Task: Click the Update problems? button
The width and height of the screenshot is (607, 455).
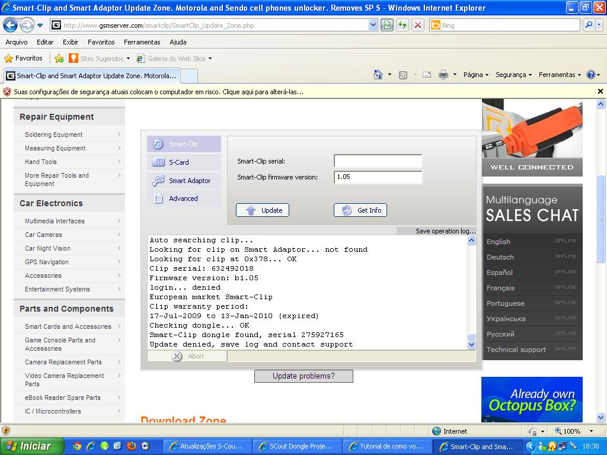Action: [303, 376]
